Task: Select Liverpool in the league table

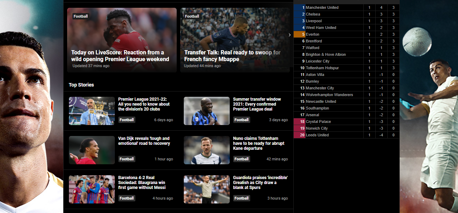Action: (x=346, y=21)
